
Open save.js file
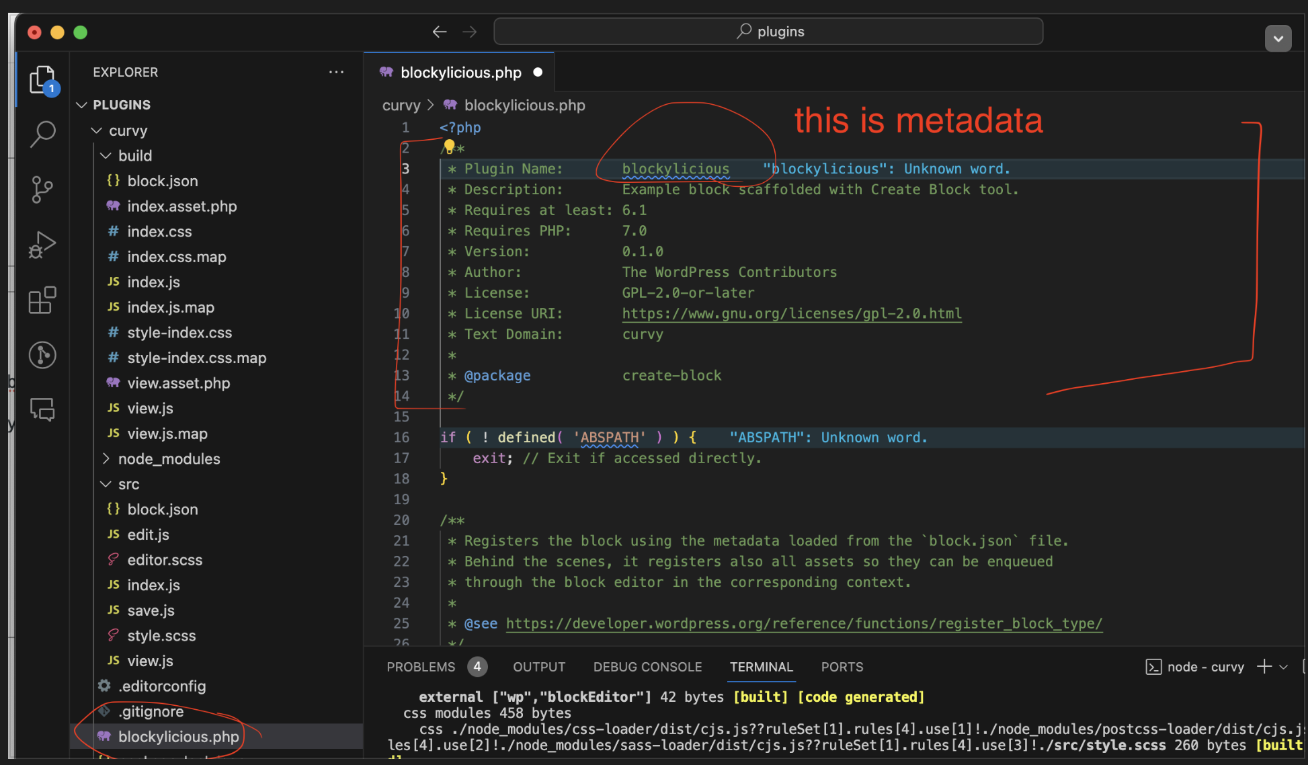click(x=151, y=610)
